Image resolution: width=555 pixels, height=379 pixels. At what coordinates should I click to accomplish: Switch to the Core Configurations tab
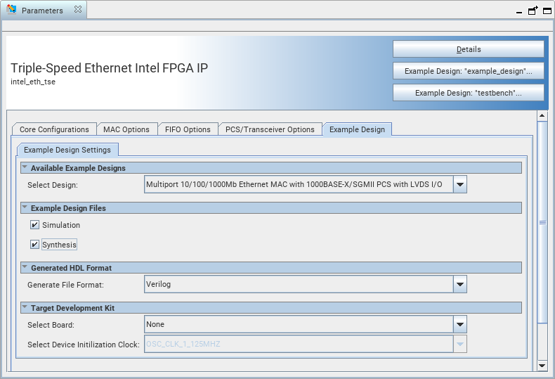pos(54,129)
